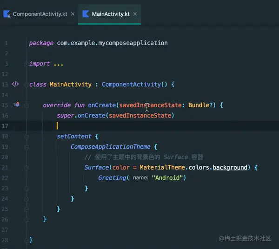
Task: Click the related XML gutter icon on line 13
Action: coord(15,84)
